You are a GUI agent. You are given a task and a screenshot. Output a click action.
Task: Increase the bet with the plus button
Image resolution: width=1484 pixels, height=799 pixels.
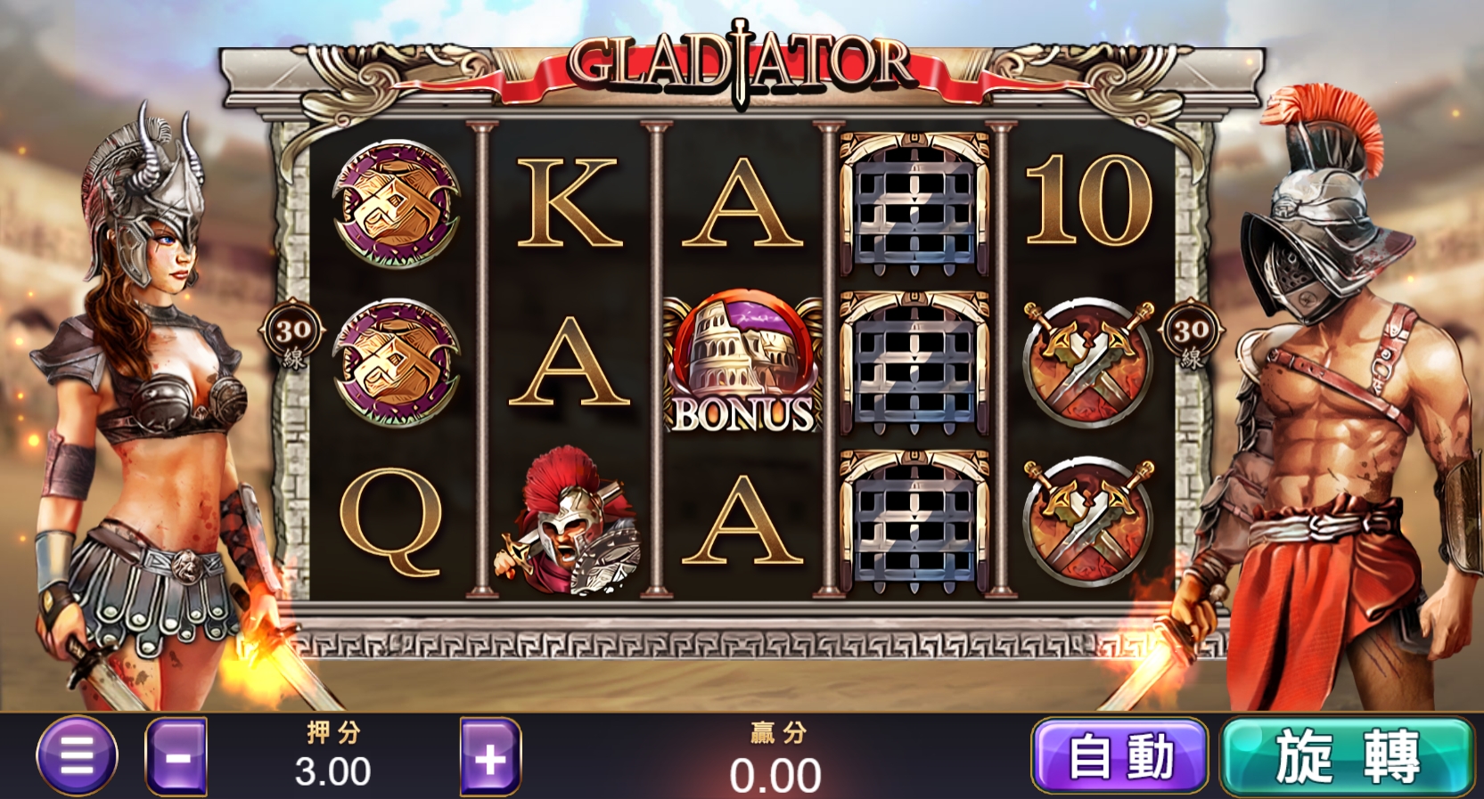(x=490, y=756)
